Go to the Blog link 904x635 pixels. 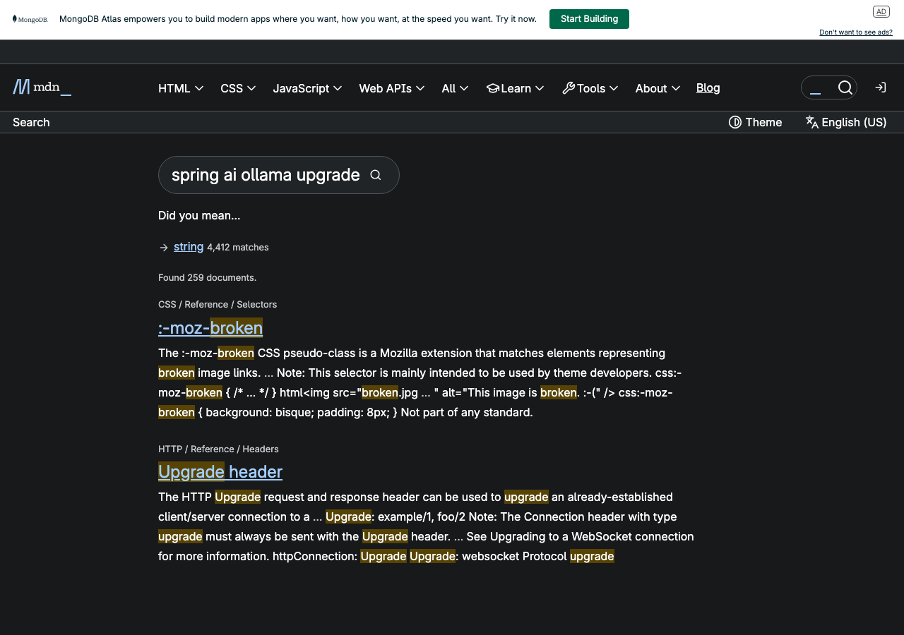708,87
